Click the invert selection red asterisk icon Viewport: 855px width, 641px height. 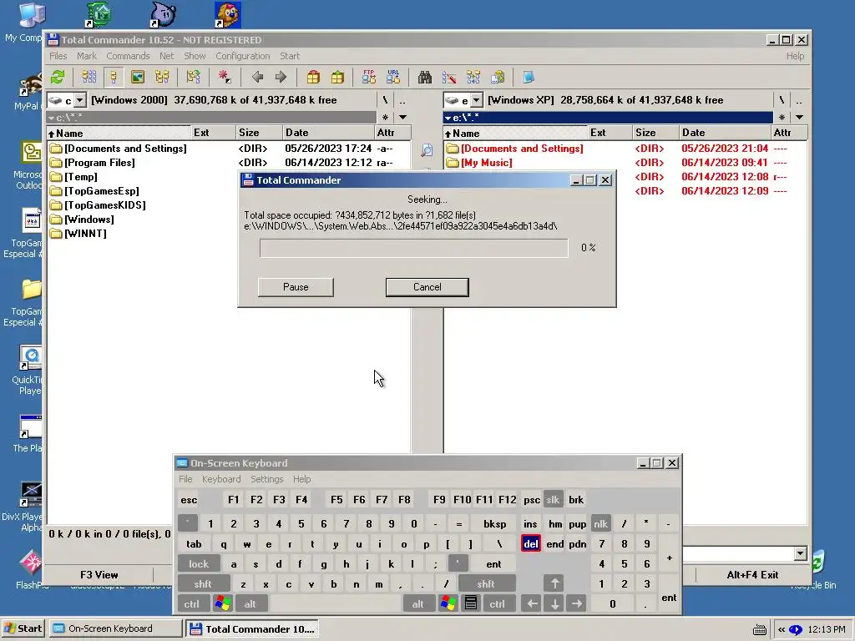(x=225, y=78)
